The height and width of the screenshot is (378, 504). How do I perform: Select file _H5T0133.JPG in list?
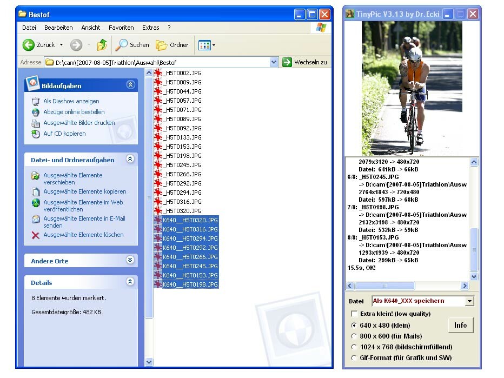[x=182, y=137]
